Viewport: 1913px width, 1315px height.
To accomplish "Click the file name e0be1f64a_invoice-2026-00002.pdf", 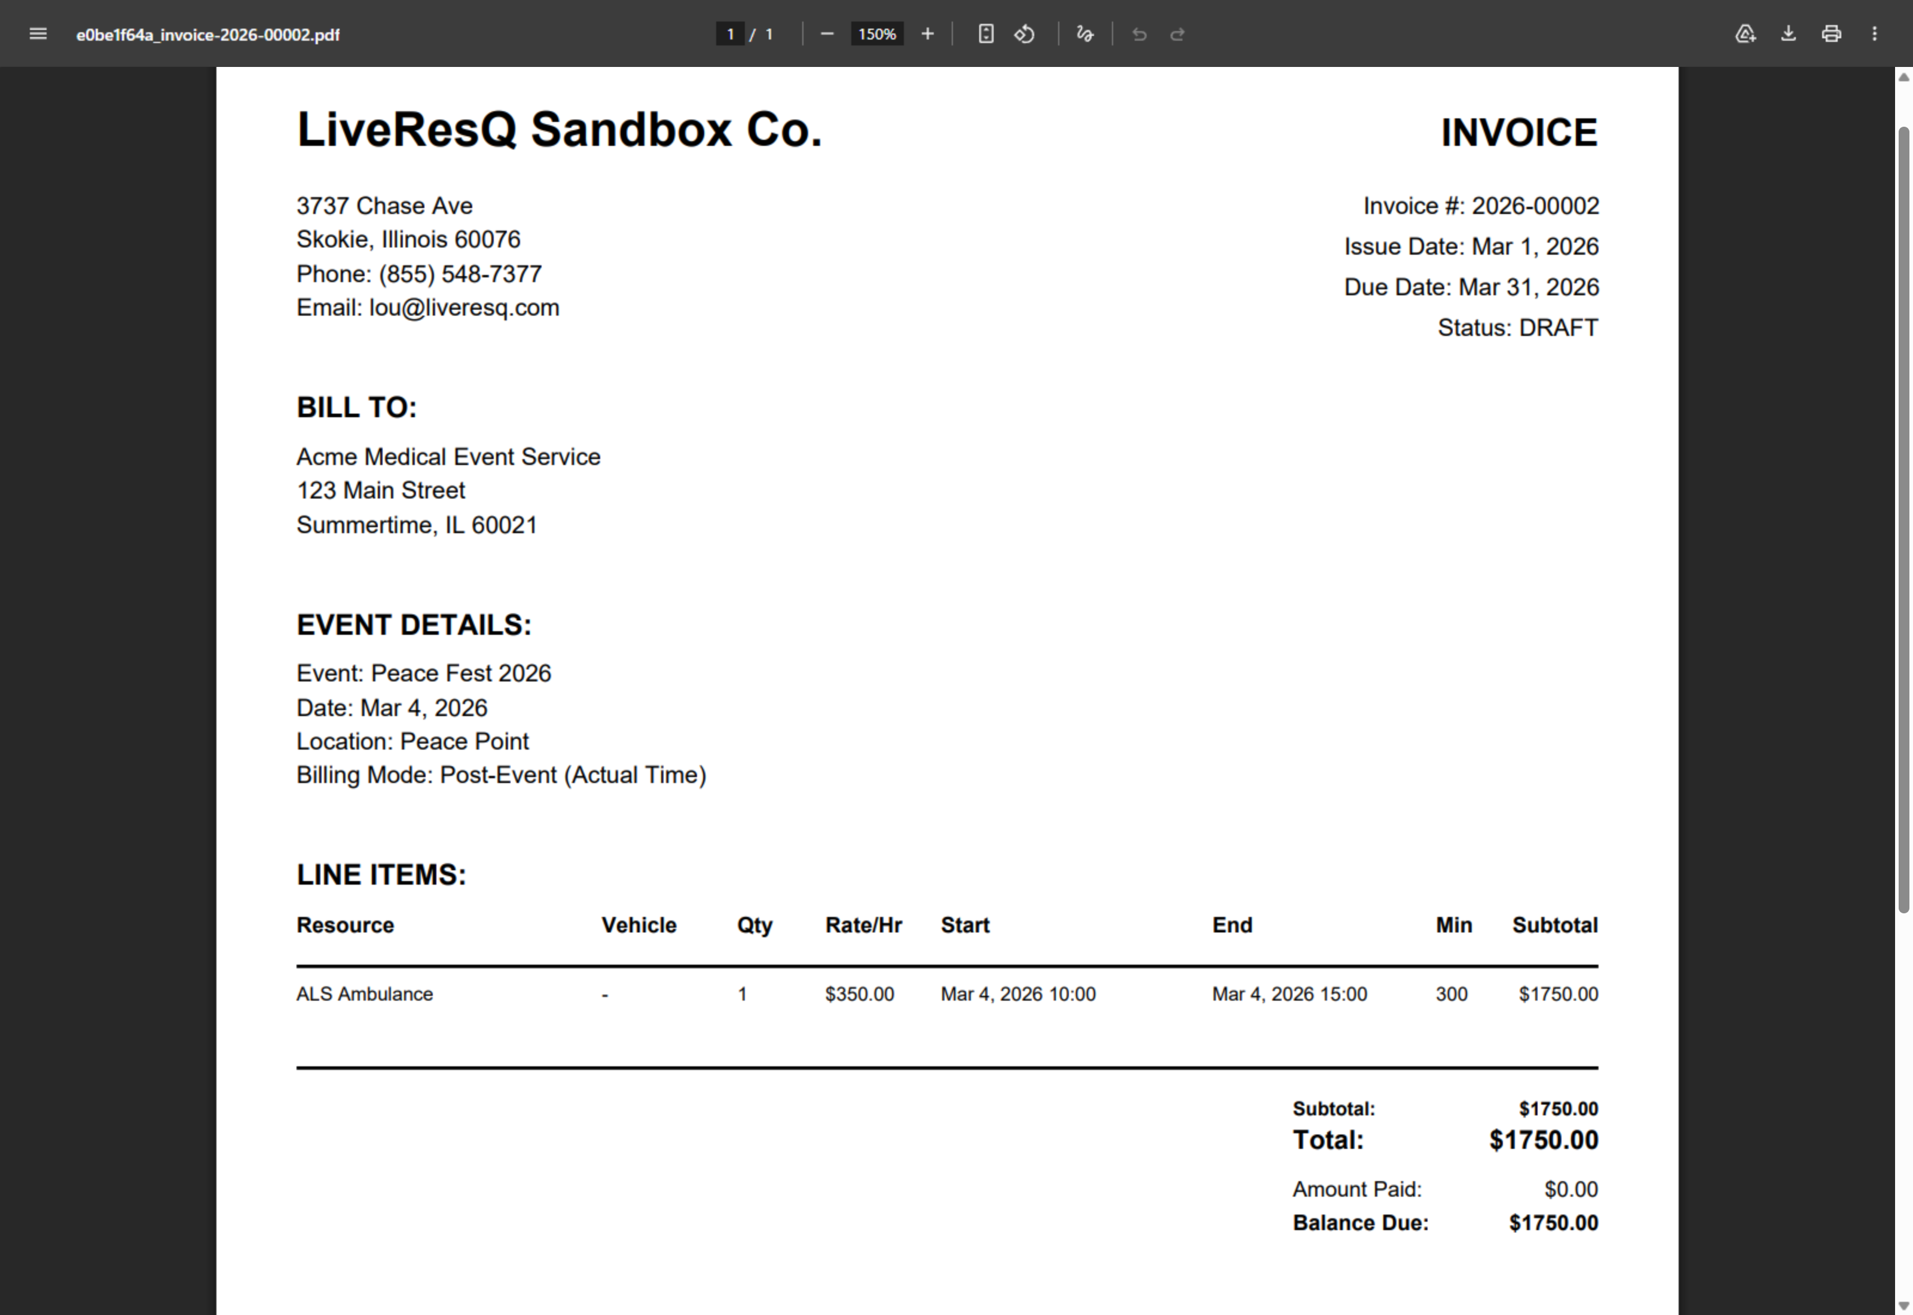I will pyautogui.click(x=207, y=35).
